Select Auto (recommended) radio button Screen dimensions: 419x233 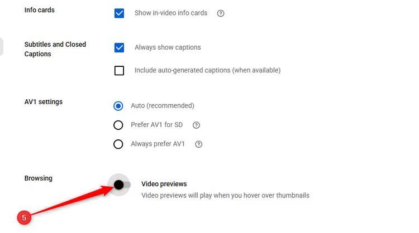tap(118, 106)
